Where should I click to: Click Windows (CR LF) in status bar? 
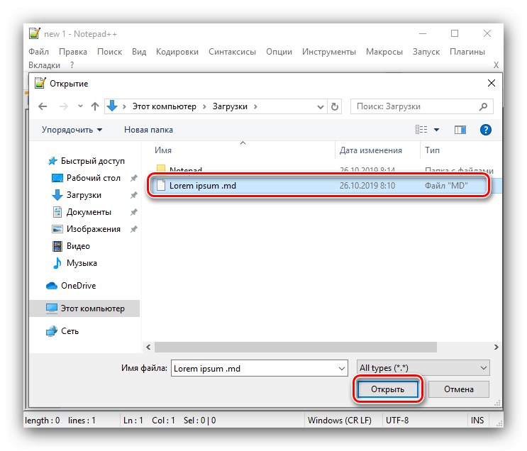tap(340, 421)
